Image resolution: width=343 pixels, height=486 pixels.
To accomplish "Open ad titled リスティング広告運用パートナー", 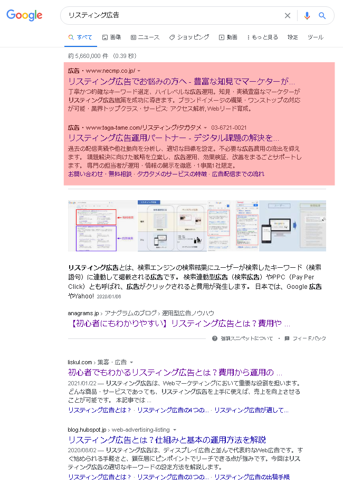I will pyautogui.click(x=174, y=138).
